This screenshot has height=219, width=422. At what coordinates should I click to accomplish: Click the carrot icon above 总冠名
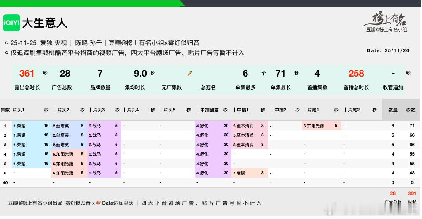(190, 73)
